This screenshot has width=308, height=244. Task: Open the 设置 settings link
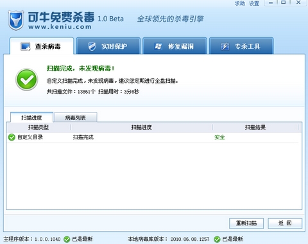coord(254,3)
